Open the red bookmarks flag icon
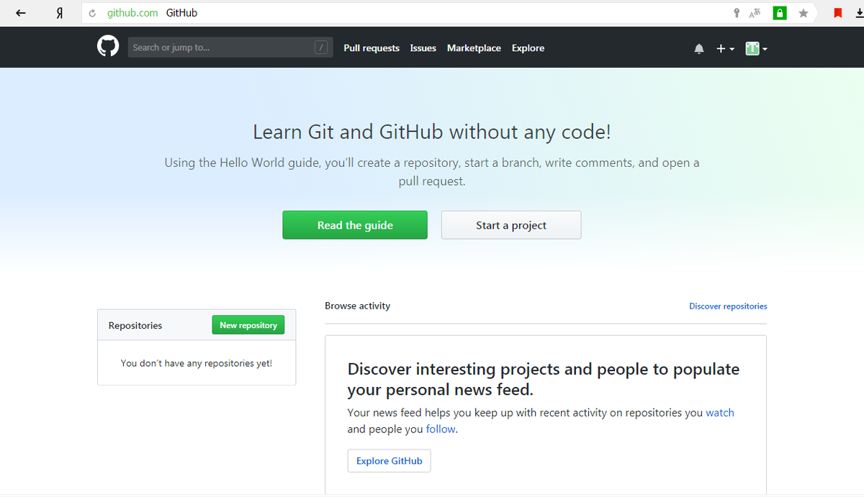The height and width of the screenshot is (497, 864). point(837,13)
